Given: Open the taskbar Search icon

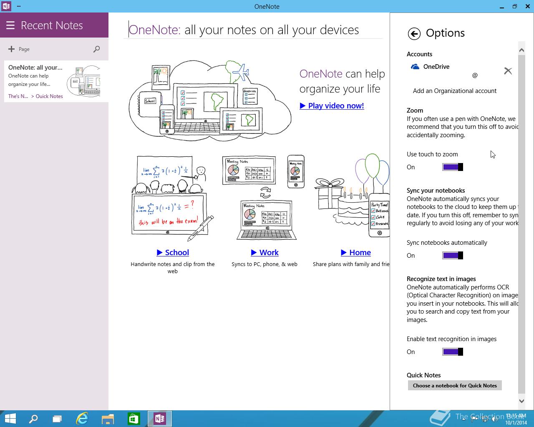Looking at the screenshot, I should [33, 419].
